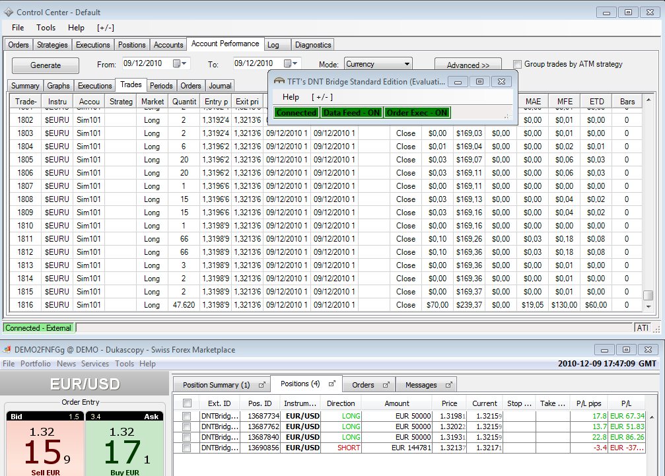Switch to the Strategies tab
Image resolution: width=665 pixels, height=476 pixels.
(x=52, y=44)
